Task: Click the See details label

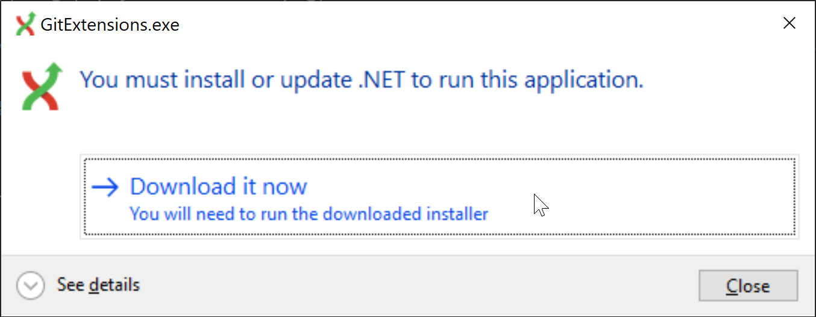Action: [98, 285]
